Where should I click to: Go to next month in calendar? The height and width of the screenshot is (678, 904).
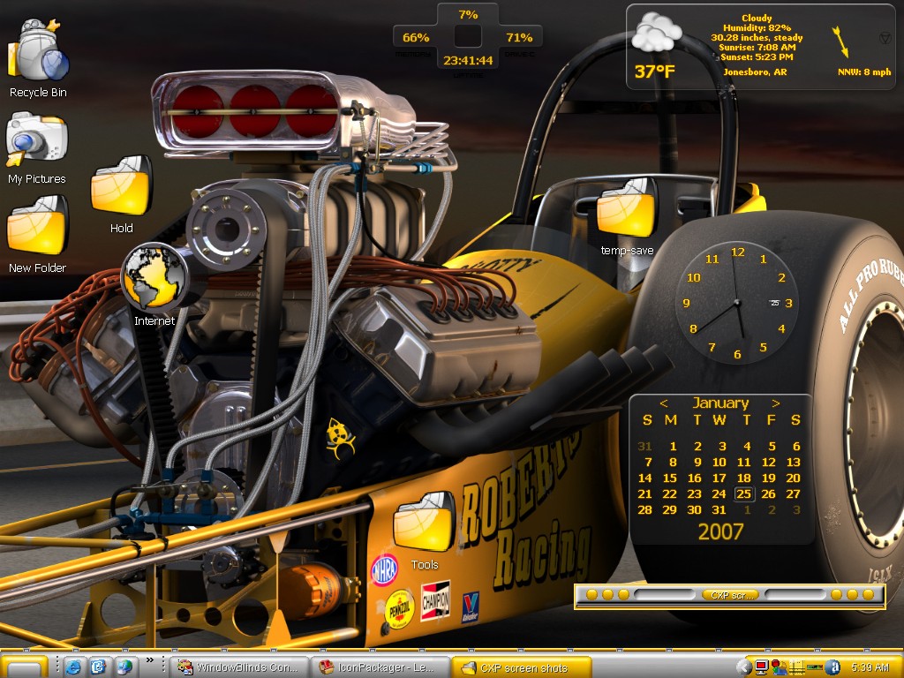776,403
